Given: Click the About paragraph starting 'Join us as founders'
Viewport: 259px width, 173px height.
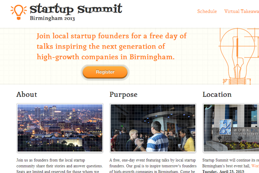Looking at the screenshot, I should 60,166.
